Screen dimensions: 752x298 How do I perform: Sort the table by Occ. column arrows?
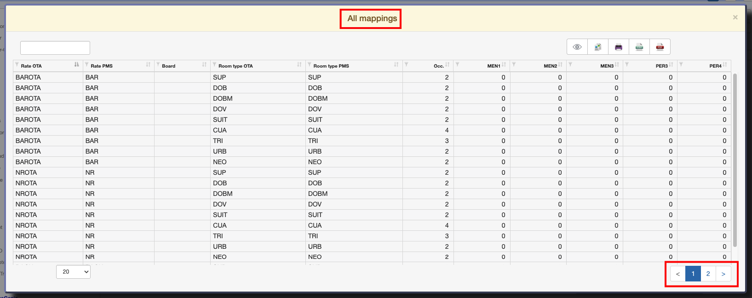click(448, 65)
